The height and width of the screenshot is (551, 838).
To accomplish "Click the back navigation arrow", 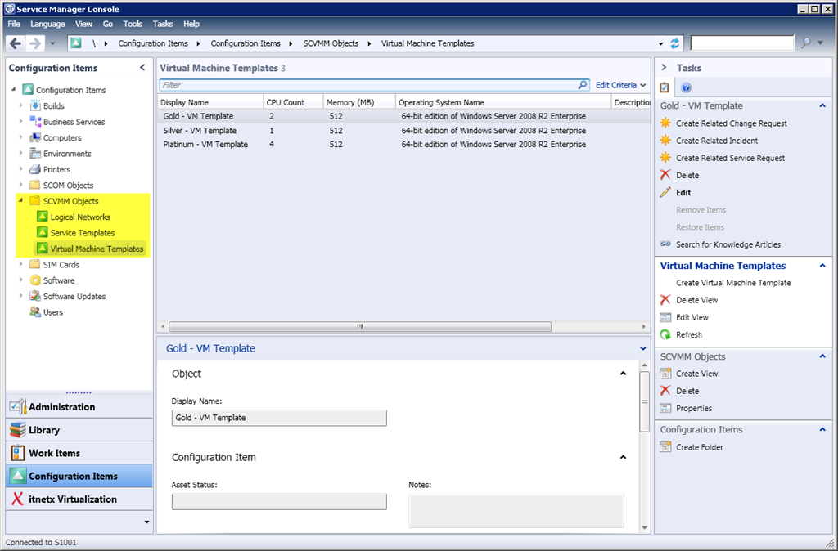I will point(16,43).
